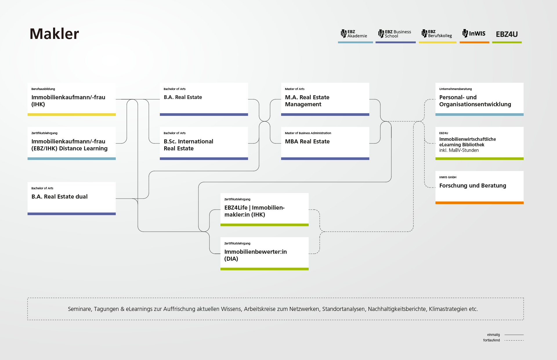The image size is (557, 360).
Task: Click the einmalig legend label
Action: pyautogui.click(x=493, y=335)
